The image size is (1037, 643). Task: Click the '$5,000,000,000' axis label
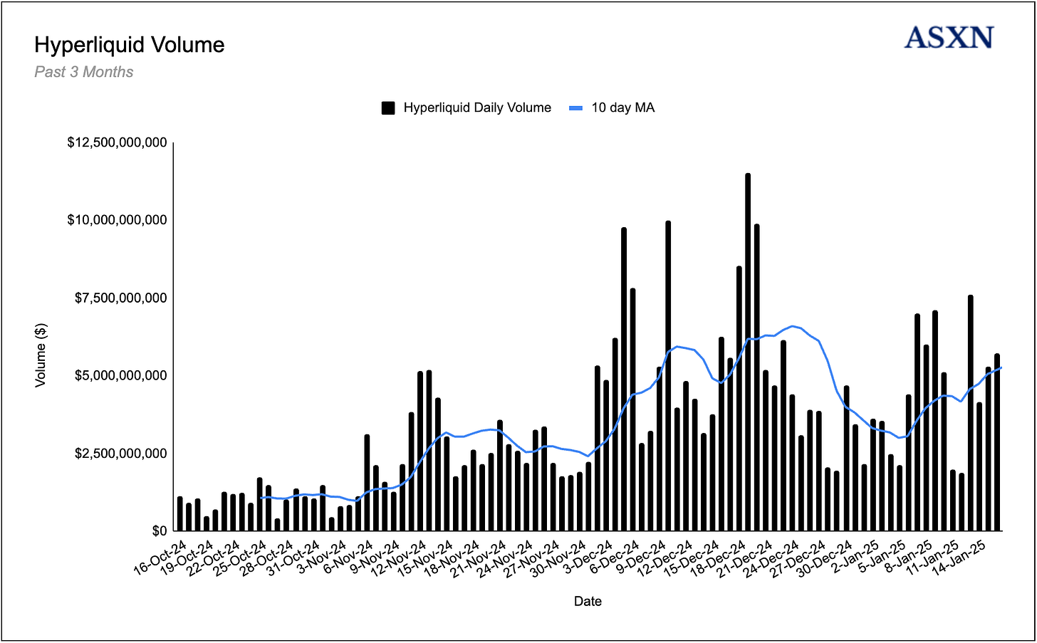point(121,375)
